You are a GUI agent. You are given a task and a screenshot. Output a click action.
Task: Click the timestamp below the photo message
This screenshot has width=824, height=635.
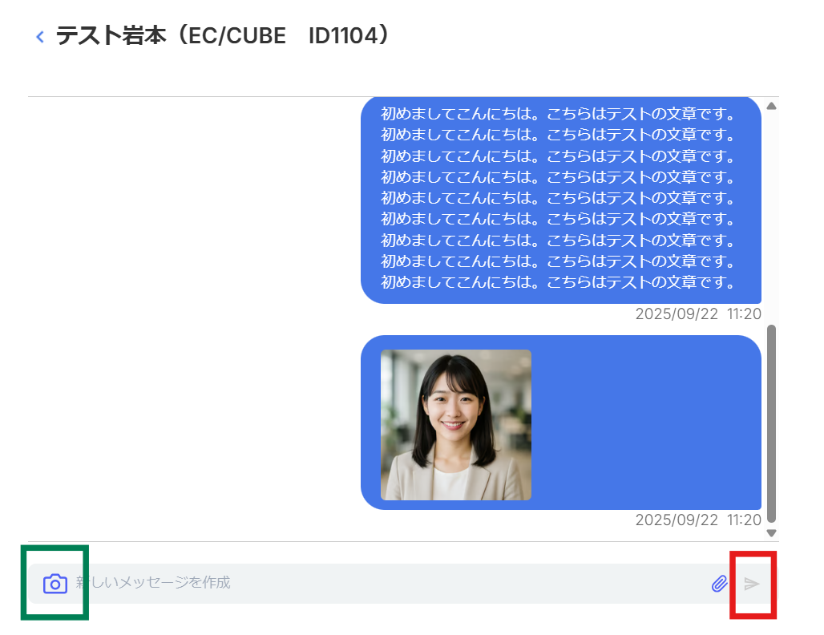pos(698,520)
